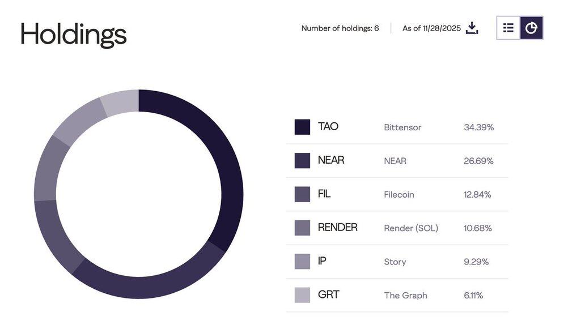Click the Story holding name

tap(395, 262)
